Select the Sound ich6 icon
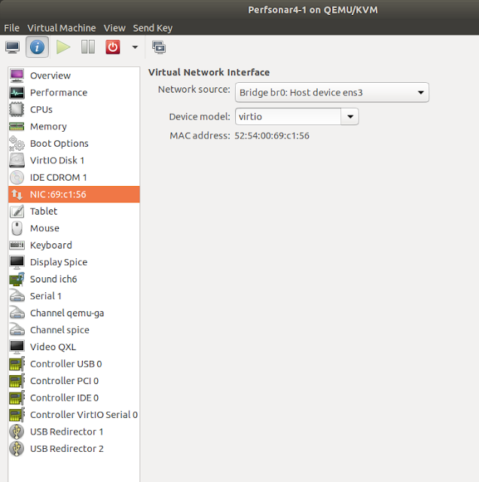Image resolution: width=479 pixels, height=482 pixels. pyautogui.click(x=17, y=279)
